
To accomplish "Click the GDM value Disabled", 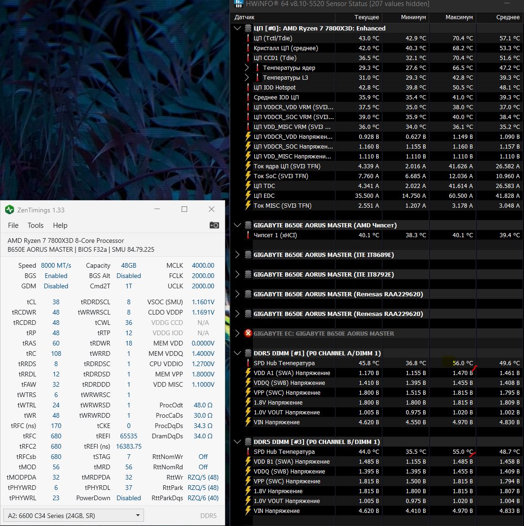I will click(x=56, y=286).
